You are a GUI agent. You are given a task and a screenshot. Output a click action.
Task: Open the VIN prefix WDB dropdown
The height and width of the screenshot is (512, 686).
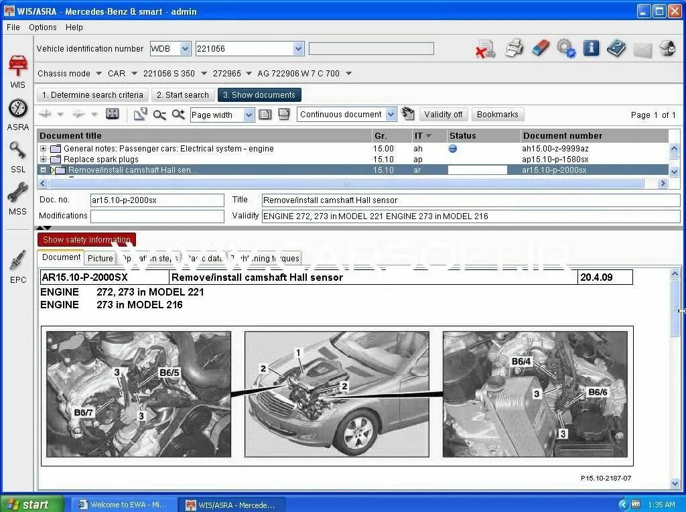(185, 48)
